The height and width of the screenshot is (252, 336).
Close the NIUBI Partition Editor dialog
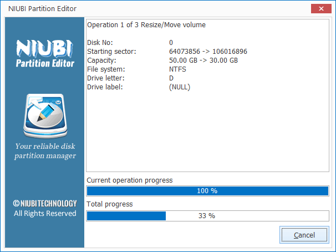321,8
